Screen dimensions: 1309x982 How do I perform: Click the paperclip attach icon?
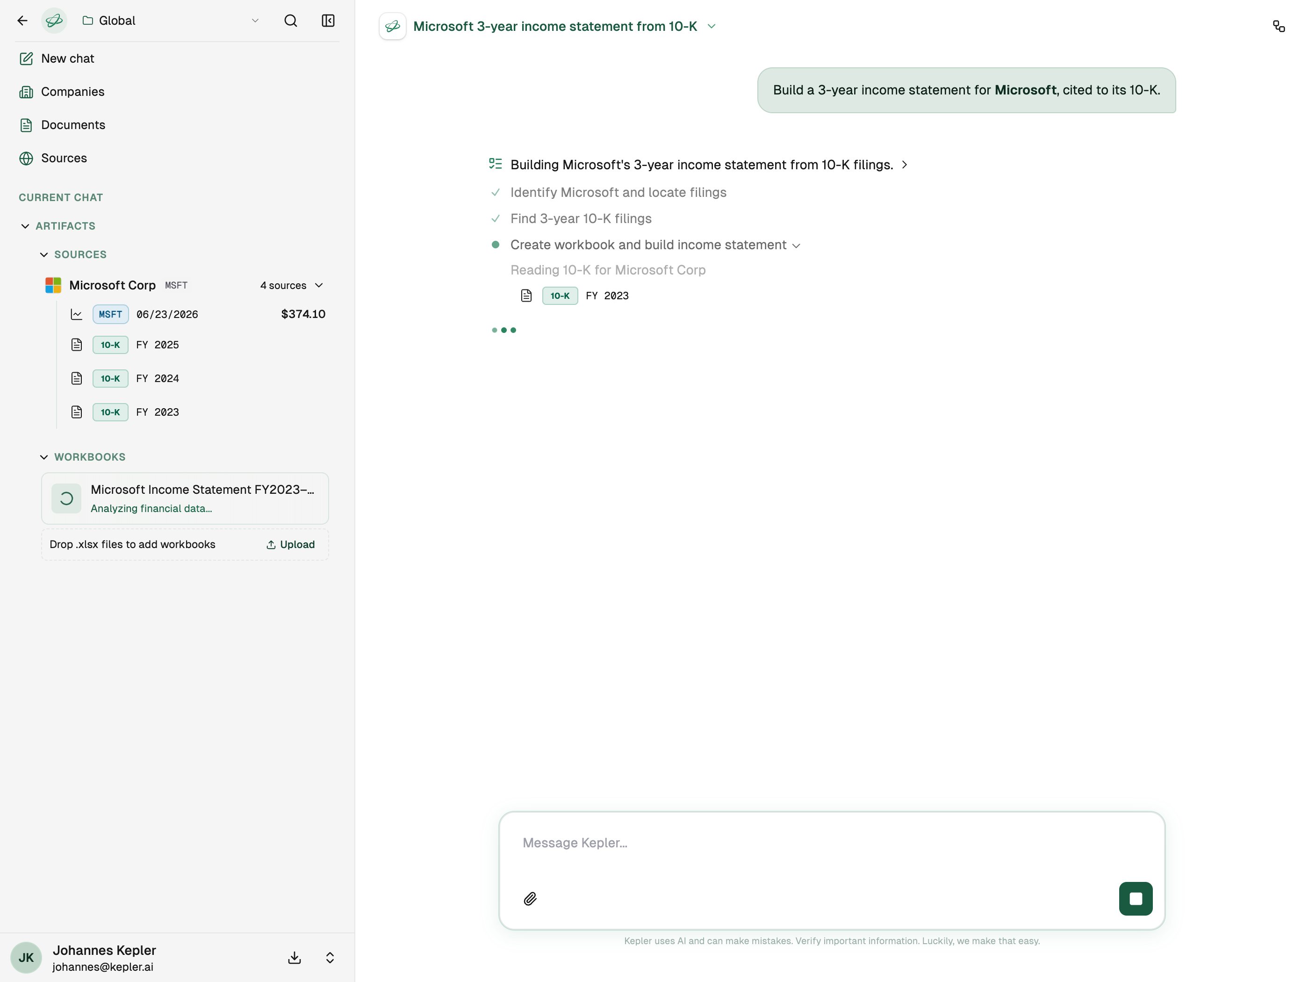click(x=530, y=899)
